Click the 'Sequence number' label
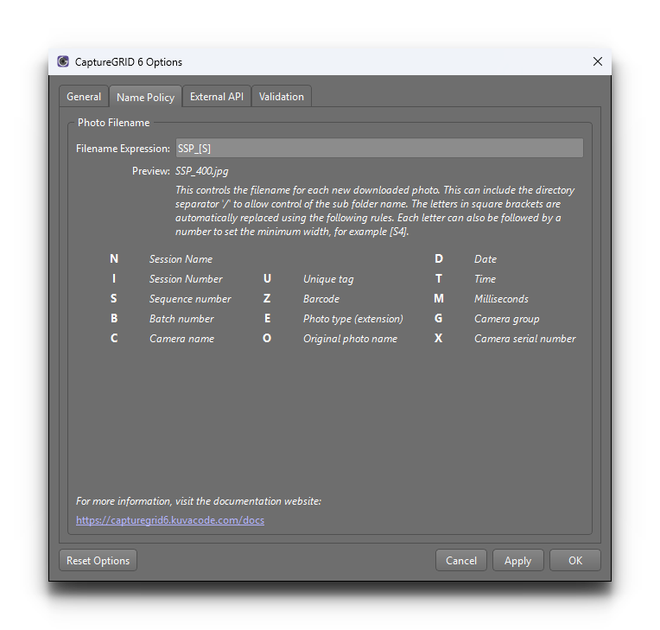The height and width of the screenshot is (630, 660). point(190,299)
